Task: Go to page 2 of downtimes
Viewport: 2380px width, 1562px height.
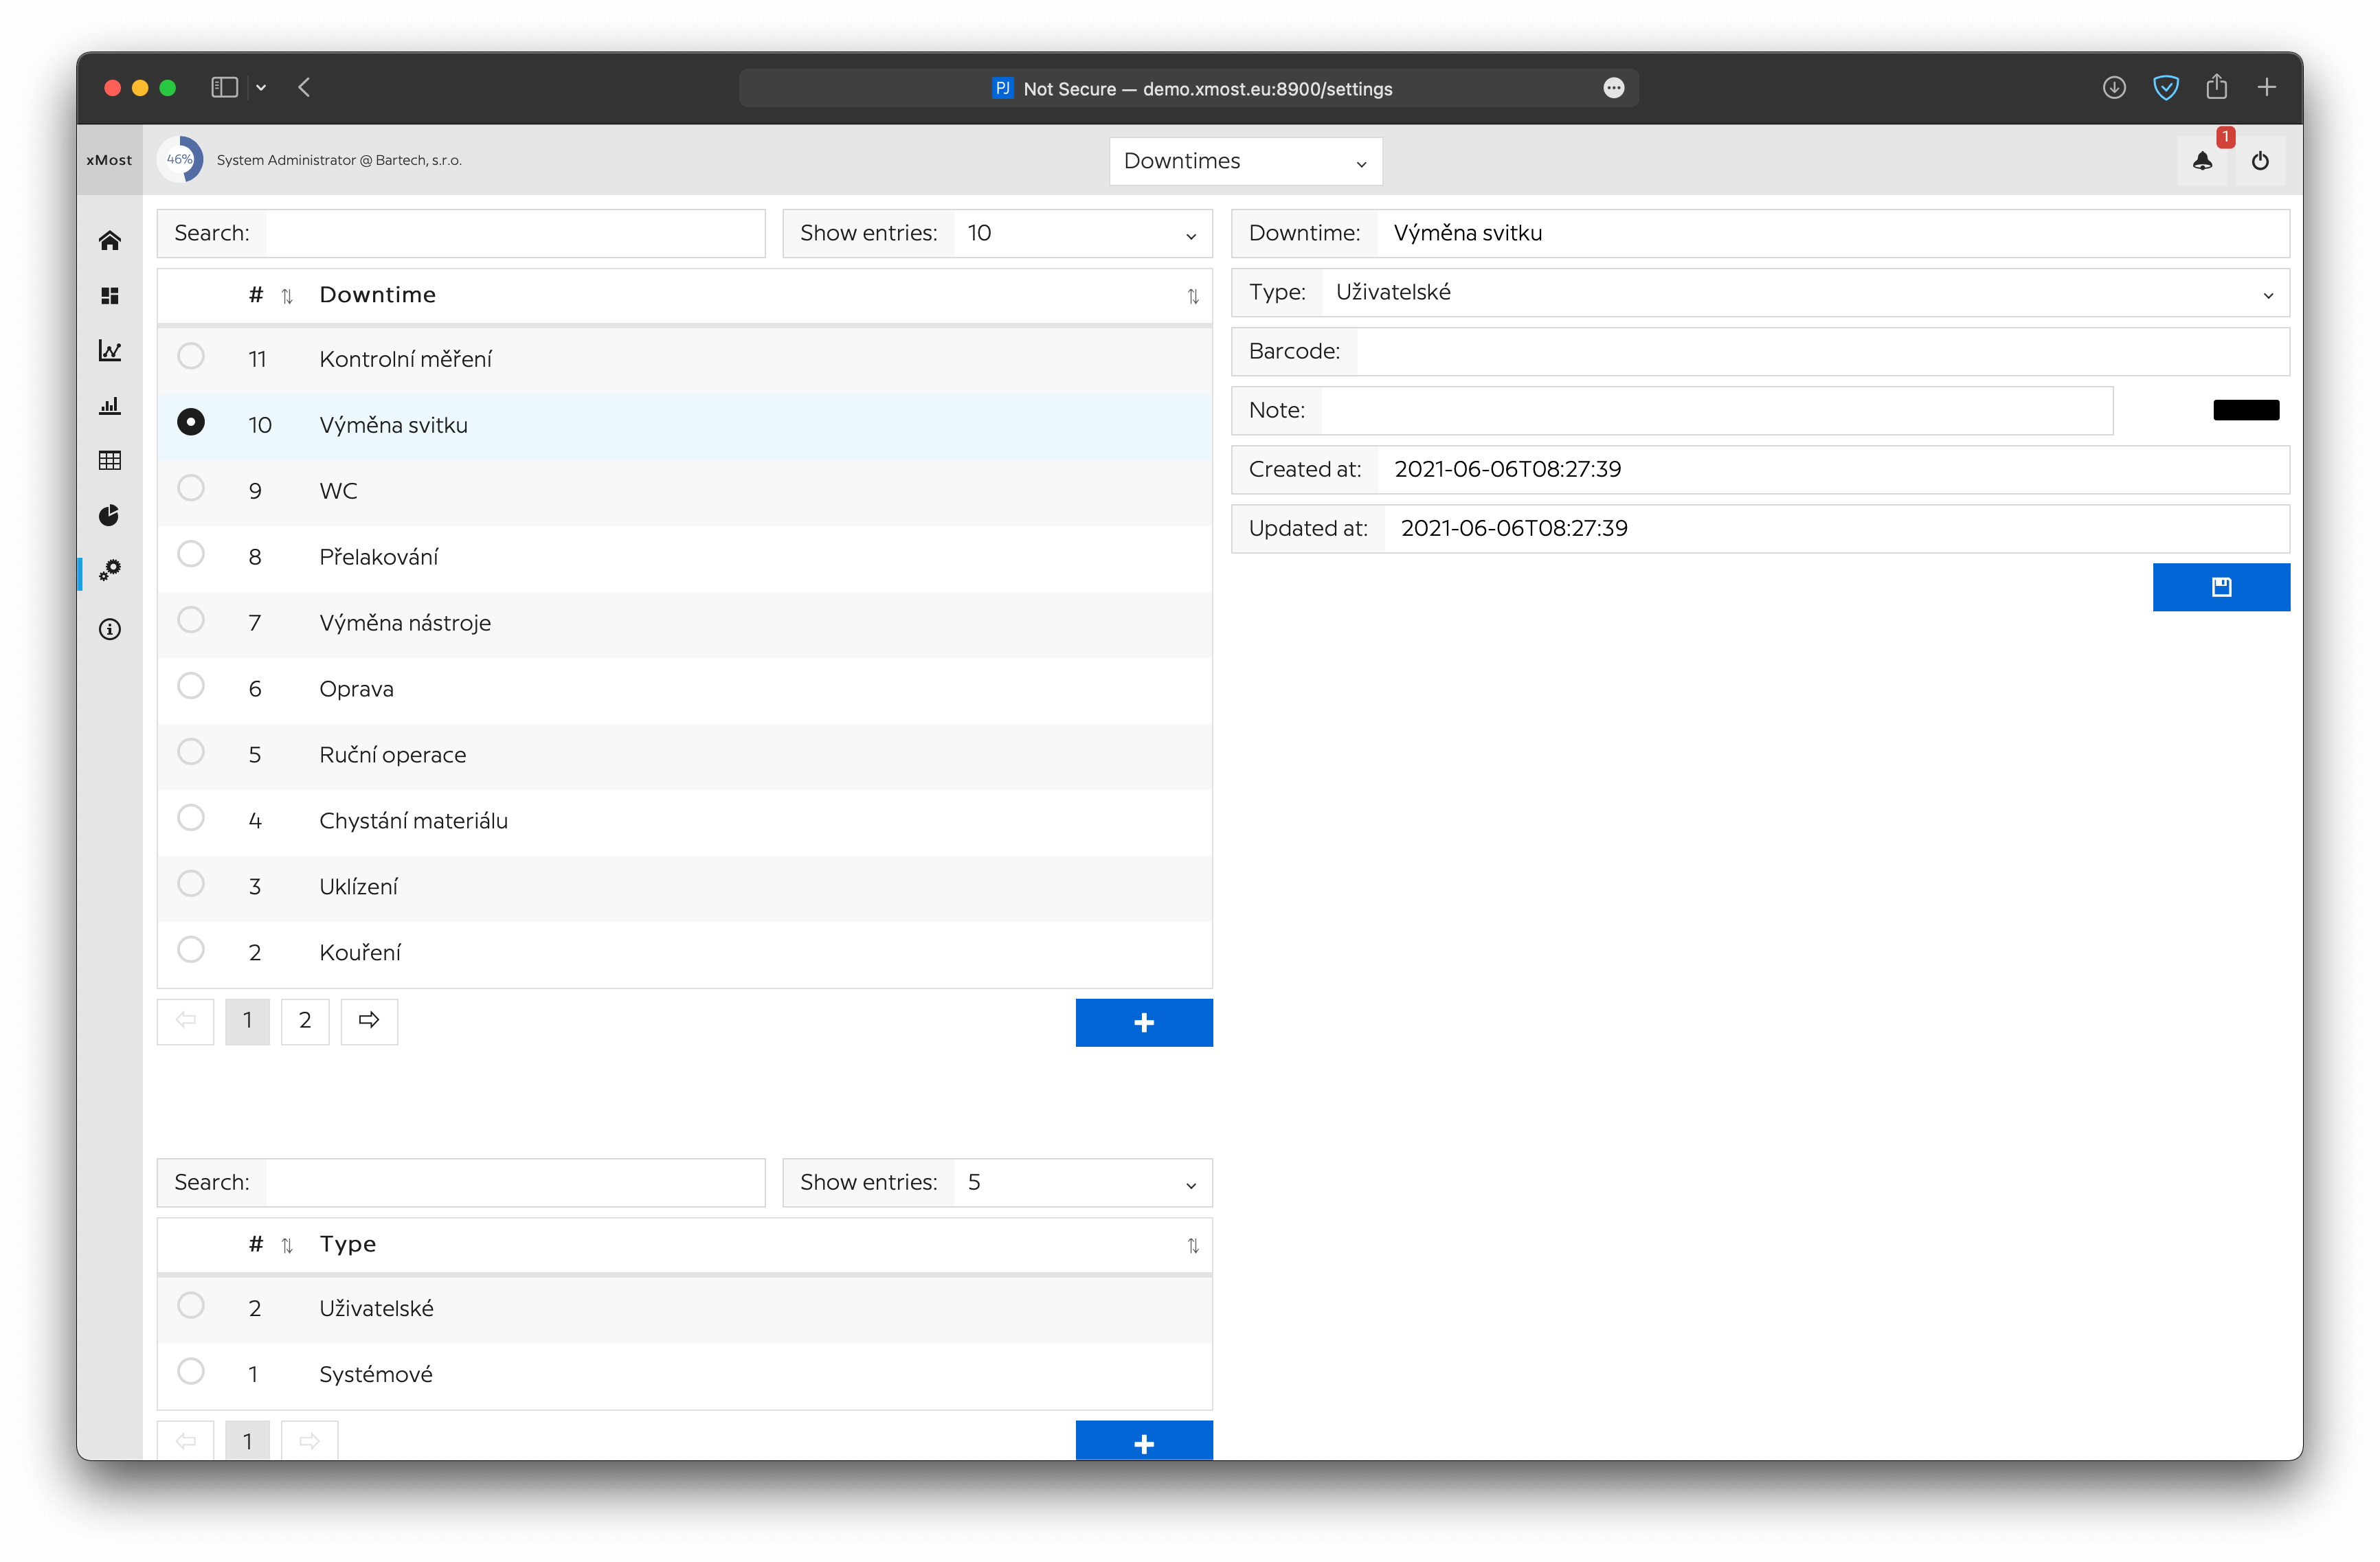Action: click(x=305, y=1021)
